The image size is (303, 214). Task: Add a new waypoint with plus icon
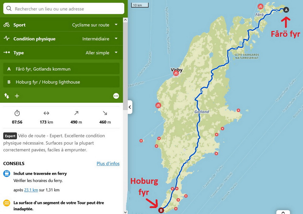[x=17, y=96]
